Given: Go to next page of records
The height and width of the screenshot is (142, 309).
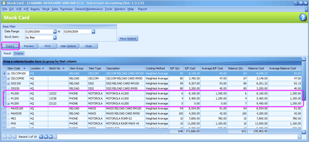Looking at the screenshot, I should coord(46,137).
